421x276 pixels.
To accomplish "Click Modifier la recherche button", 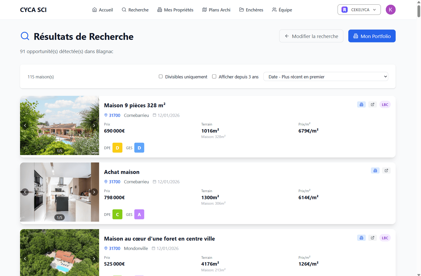I will click(x=311, y=36).
